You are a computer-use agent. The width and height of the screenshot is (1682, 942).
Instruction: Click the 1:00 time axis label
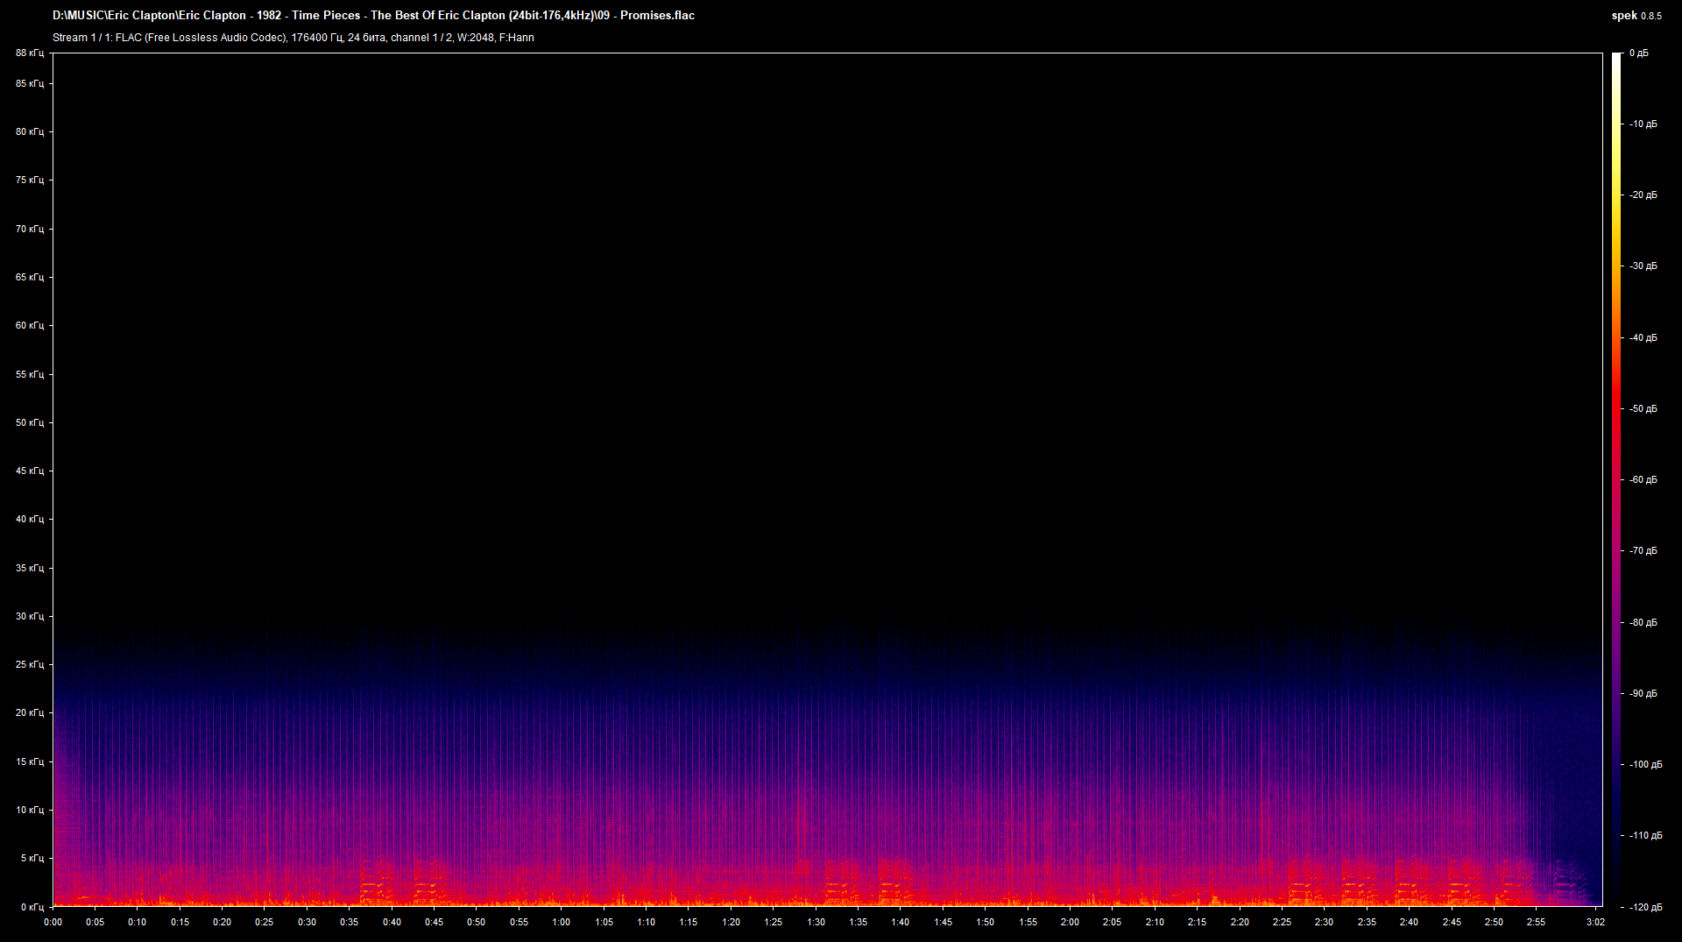point(562,922)
